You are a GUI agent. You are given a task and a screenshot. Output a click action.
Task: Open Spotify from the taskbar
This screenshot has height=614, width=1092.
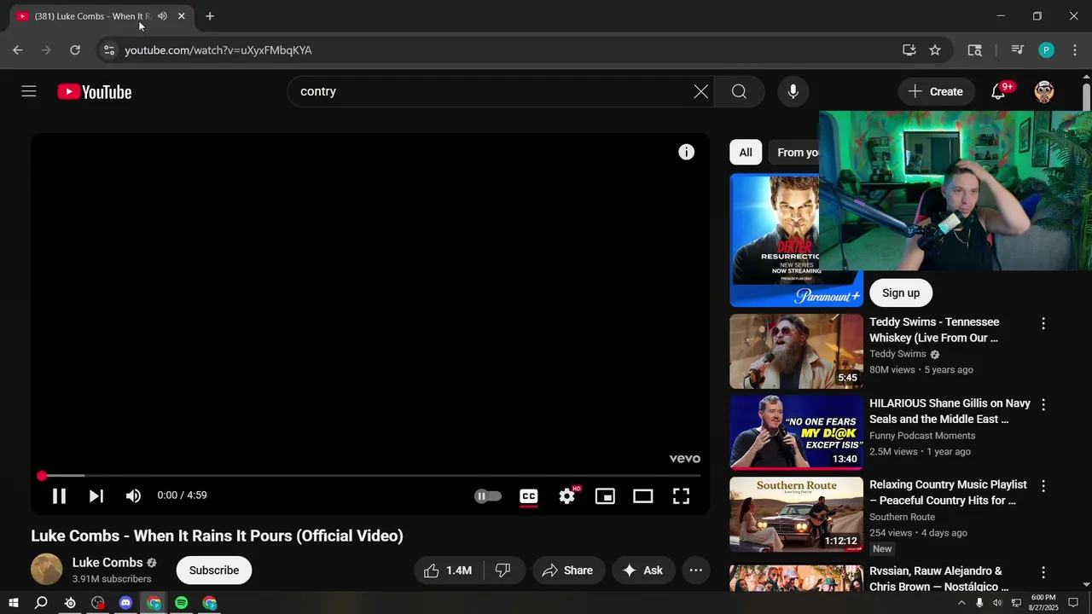tap(181, 603)
